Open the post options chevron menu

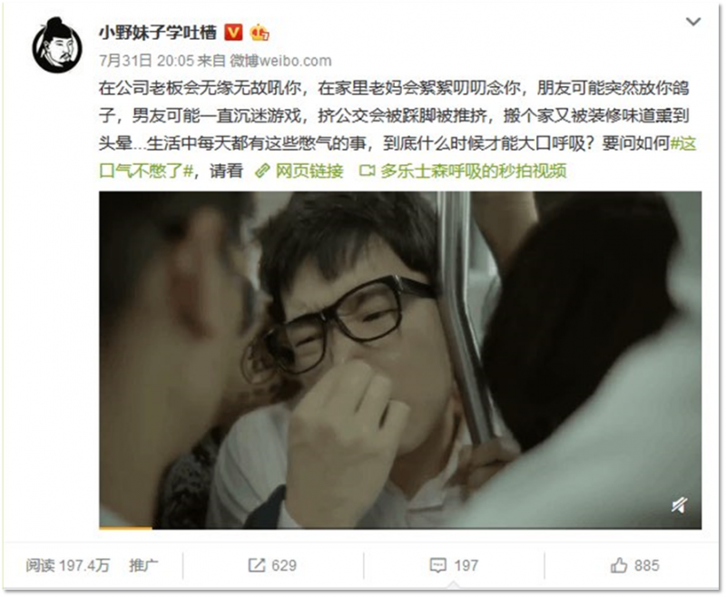(x=692, y=21)
